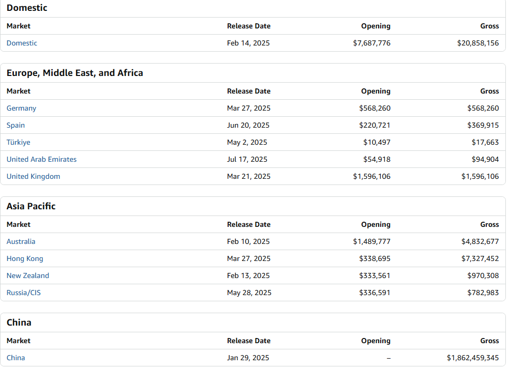Click the Asia Pacific section heading

pos(31,206)
